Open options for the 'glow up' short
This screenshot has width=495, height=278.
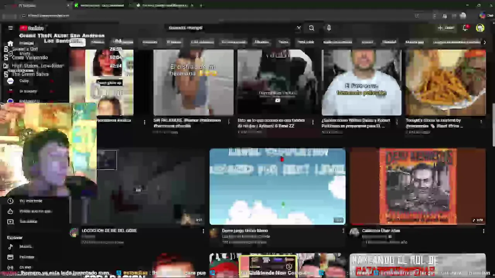tap(145, 122)
